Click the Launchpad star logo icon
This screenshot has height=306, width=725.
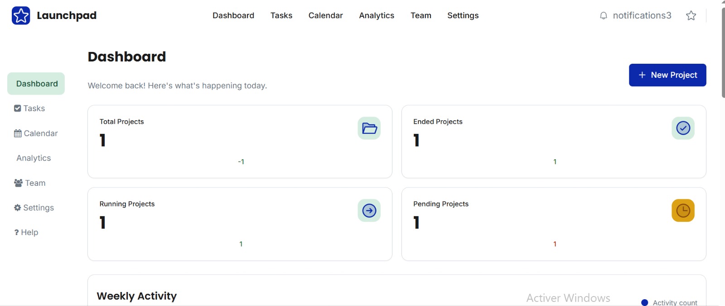pos(21,16)
